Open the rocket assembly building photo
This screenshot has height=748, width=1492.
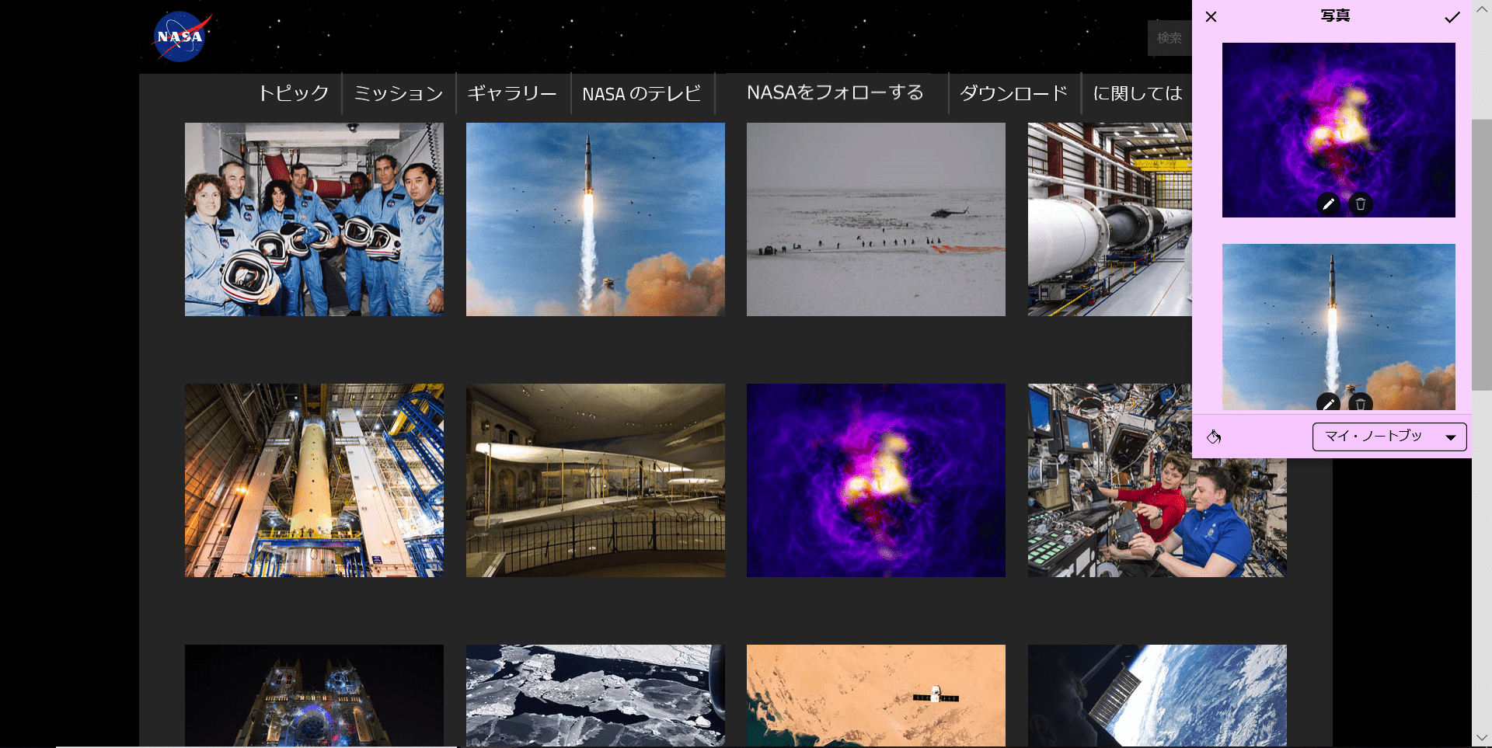(314, 480)
